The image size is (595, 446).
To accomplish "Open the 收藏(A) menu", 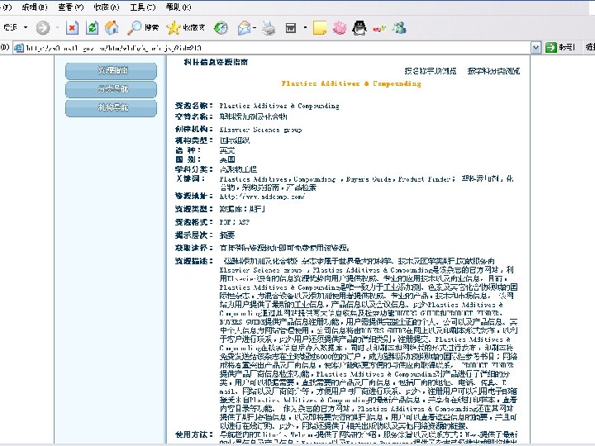I will [x=107, y=7].
